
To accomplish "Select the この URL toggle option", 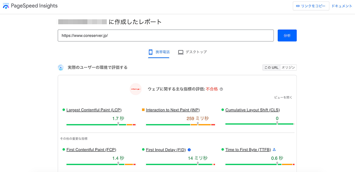I will click(x=271, y=68).
